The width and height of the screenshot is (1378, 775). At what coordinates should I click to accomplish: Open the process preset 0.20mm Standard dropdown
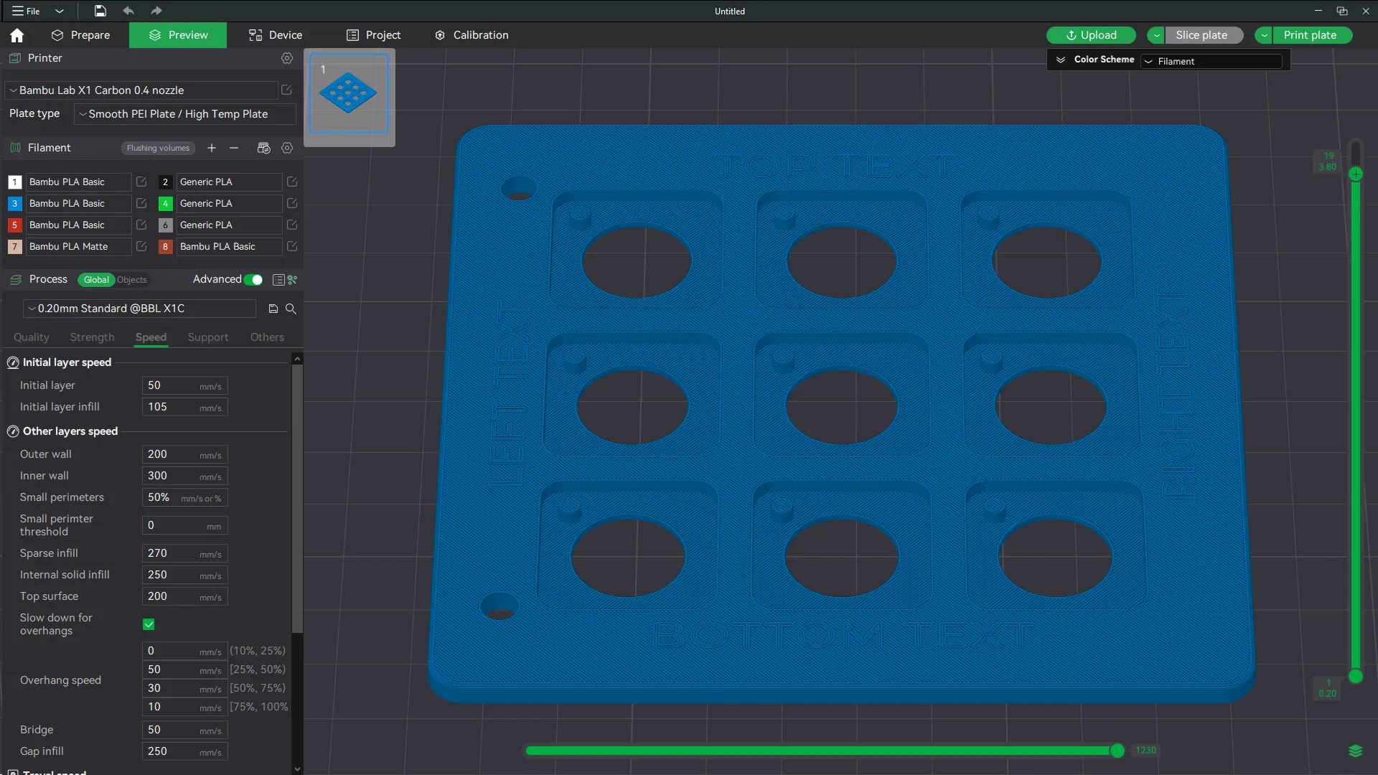point(140,309)
